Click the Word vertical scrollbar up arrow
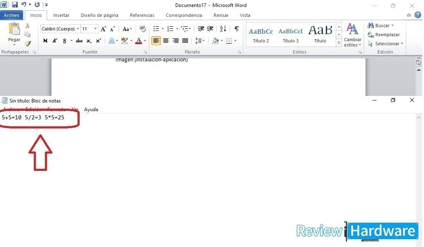The width and height of the screenshot is (424, 247). pos(419,70)
